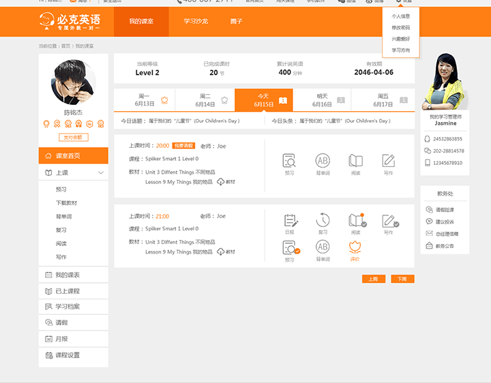Click the orange 评价 flower icon
Image resolution: width=491 pixels, height=383 pixels.
pos(355,247)
